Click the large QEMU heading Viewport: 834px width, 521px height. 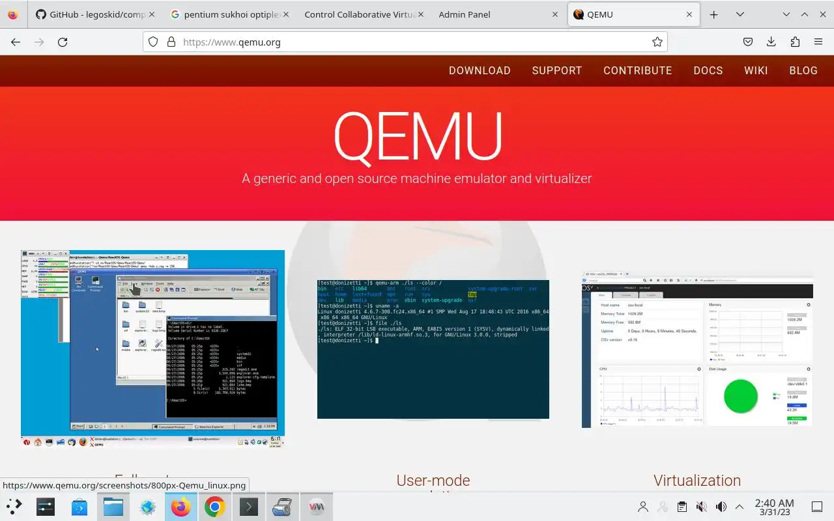click(418, 136)
